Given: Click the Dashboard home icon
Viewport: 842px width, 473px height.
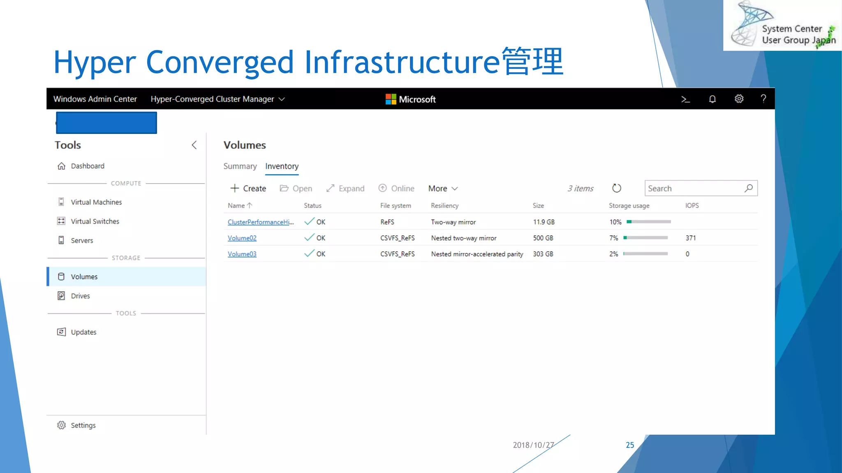Looking at the screenshot, I should coord(61,166).
